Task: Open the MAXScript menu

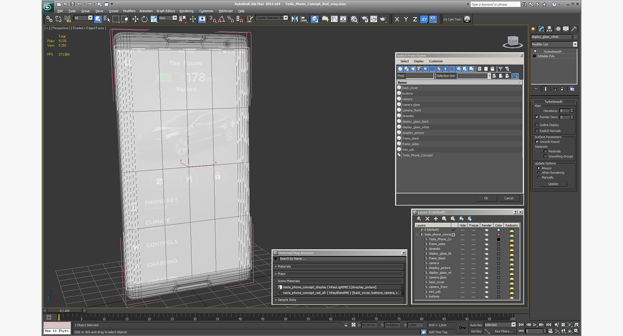Action: (226, 11)
